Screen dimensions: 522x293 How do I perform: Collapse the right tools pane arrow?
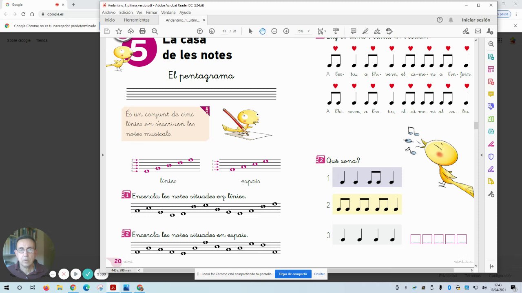481,155
